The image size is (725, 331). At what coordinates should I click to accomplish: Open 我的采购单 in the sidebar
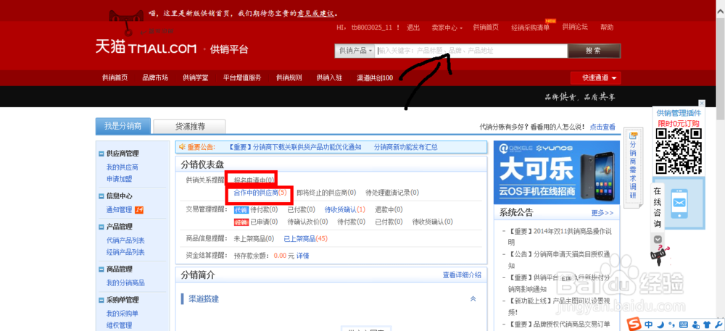pyautogui.click(x=122, y=314)
